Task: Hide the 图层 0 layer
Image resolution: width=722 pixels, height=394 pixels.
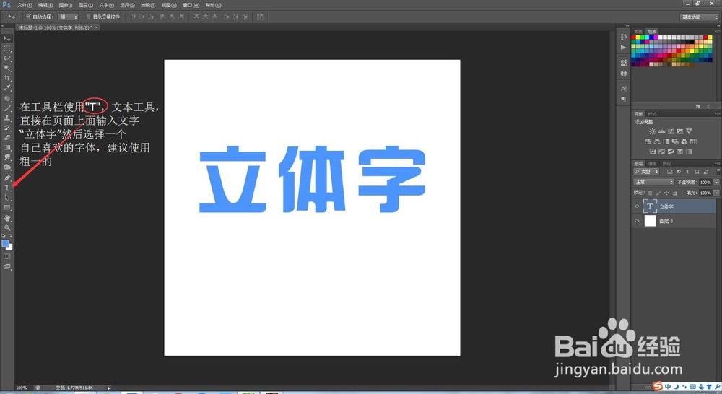Action: (x=637, y=221)
